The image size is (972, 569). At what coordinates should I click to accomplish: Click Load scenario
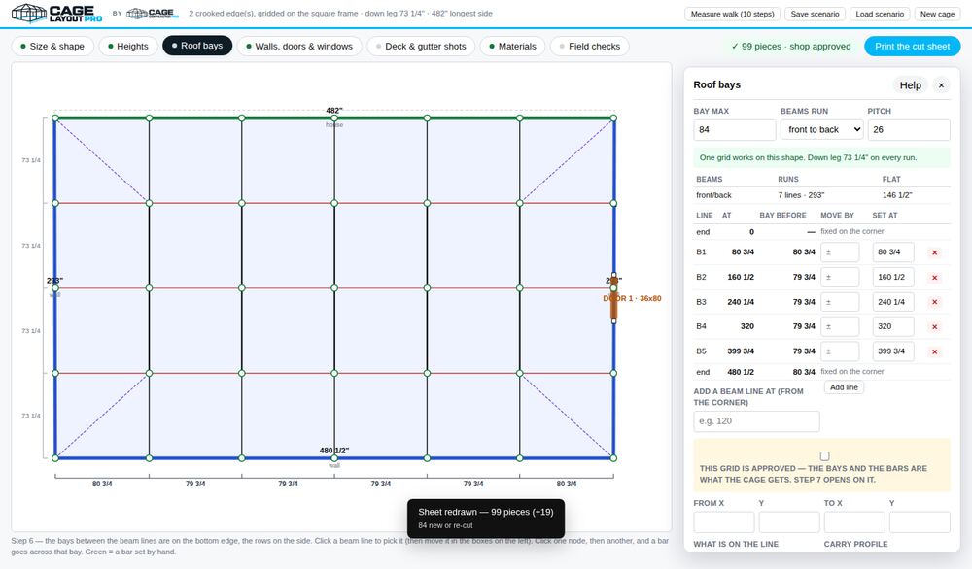[x=880, y=14]
